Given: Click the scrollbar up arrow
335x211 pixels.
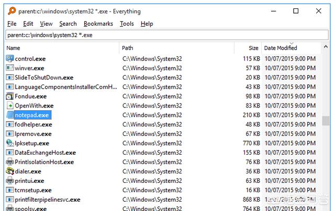Looking at the screenshot, I should 326,46.
